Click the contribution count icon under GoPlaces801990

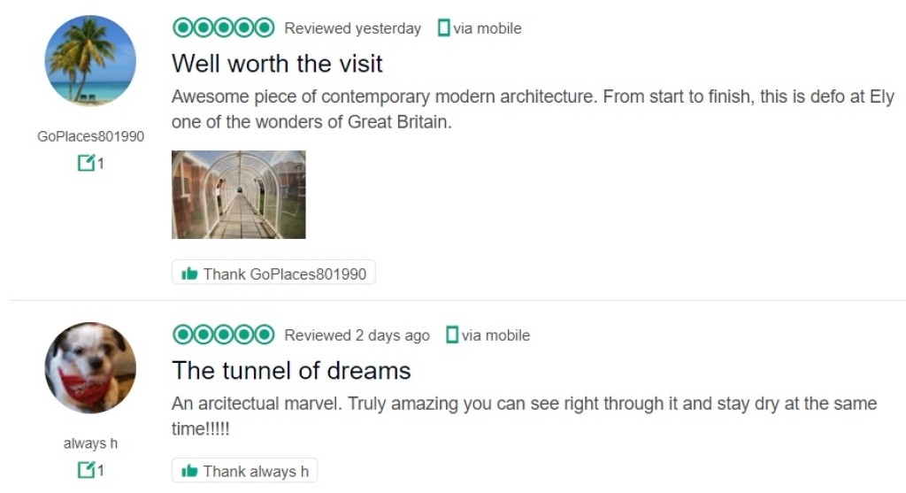click(86, 163)
